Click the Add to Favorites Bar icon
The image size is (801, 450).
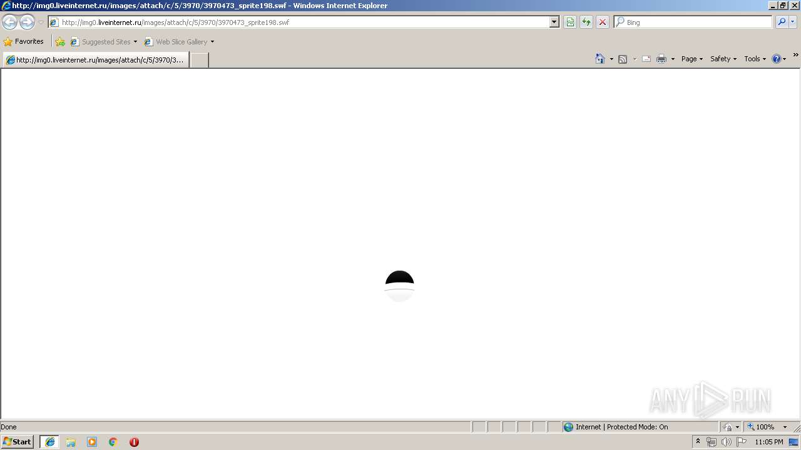[60, 42]
